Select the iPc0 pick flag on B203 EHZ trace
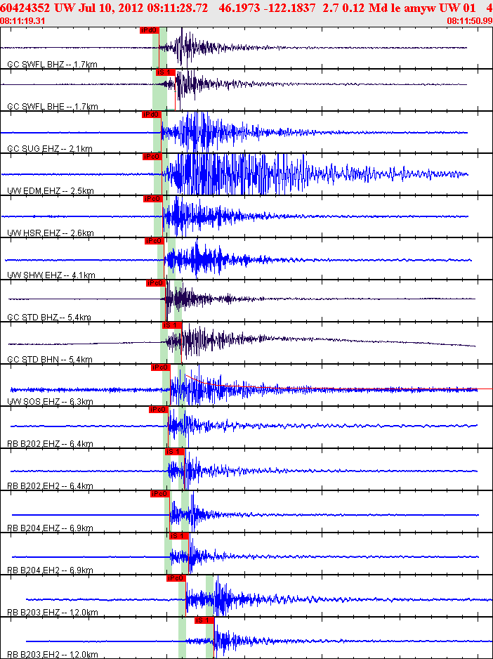 click(176, 578)
